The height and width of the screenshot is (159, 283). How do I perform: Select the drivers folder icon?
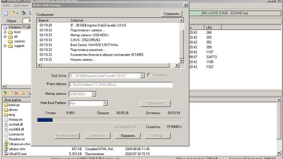tap(6, 110)
